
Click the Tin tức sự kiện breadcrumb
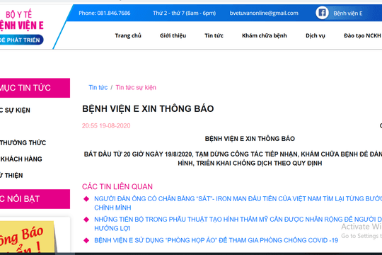136,87
